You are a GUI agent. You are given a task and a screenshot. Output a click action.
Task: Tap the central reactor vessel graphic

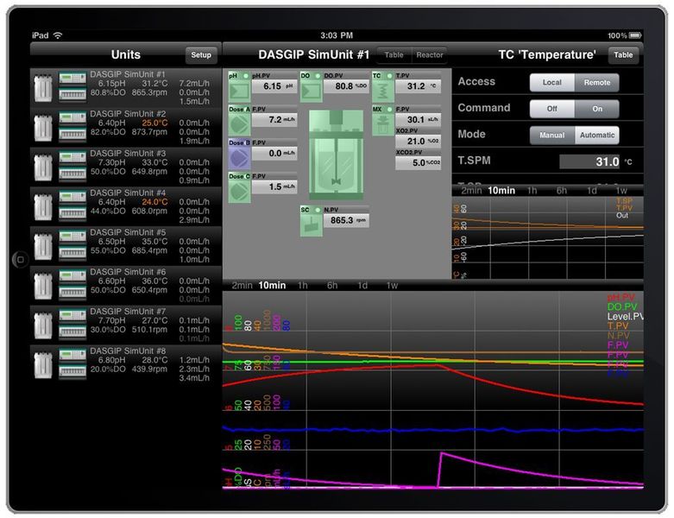(337, 154)
